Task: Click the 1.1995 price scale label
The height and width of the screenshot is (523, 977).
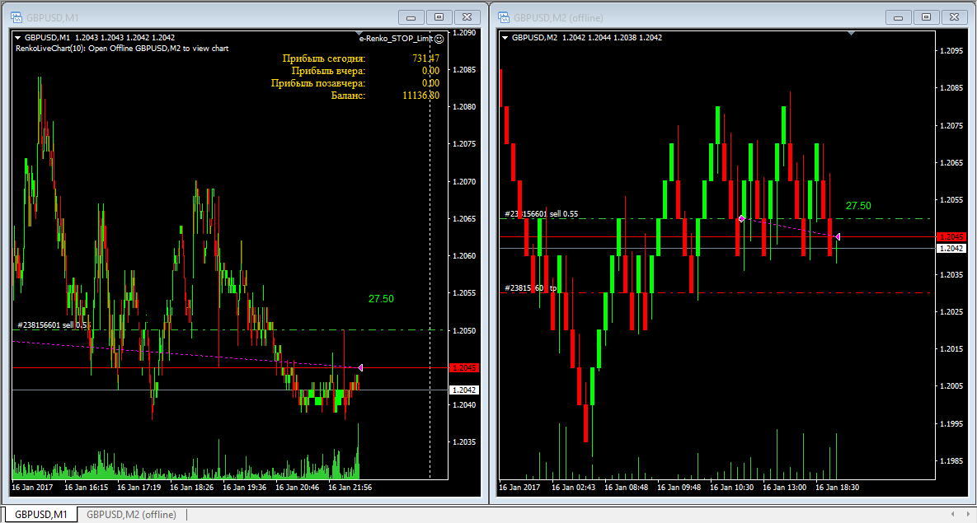Action: coord(951,424)
